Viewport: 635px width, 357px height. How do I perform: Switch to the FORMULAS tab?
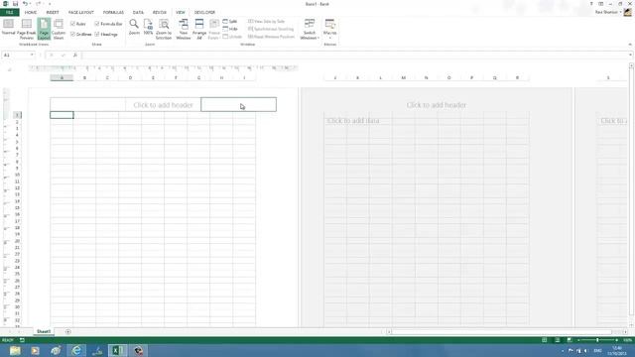[113, 13]
